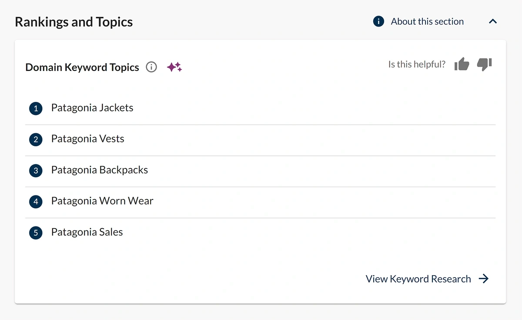The height and width of the screenshot is (320, 522).
Task: Select the Patagonia Vests topic
Action: tap(88, 138)
